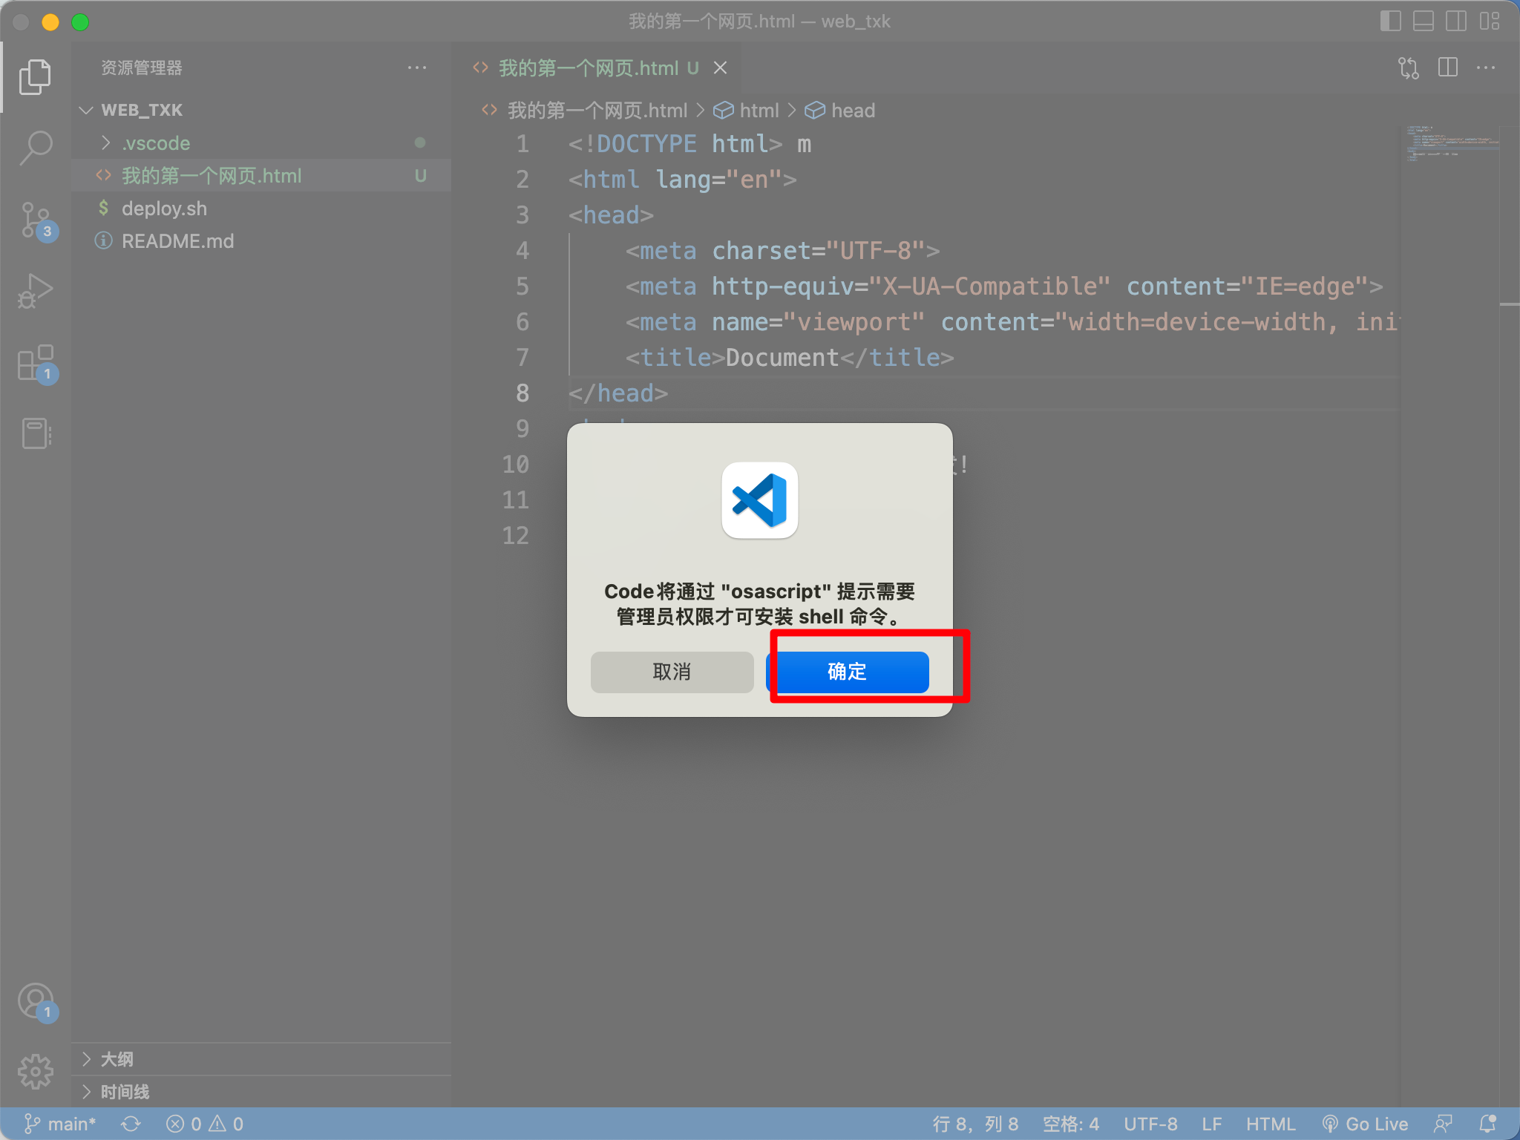Open the Explorer view icon
Viewport: 1520px width, 1140px height.
pyautogui.click(x=35, y=76)
